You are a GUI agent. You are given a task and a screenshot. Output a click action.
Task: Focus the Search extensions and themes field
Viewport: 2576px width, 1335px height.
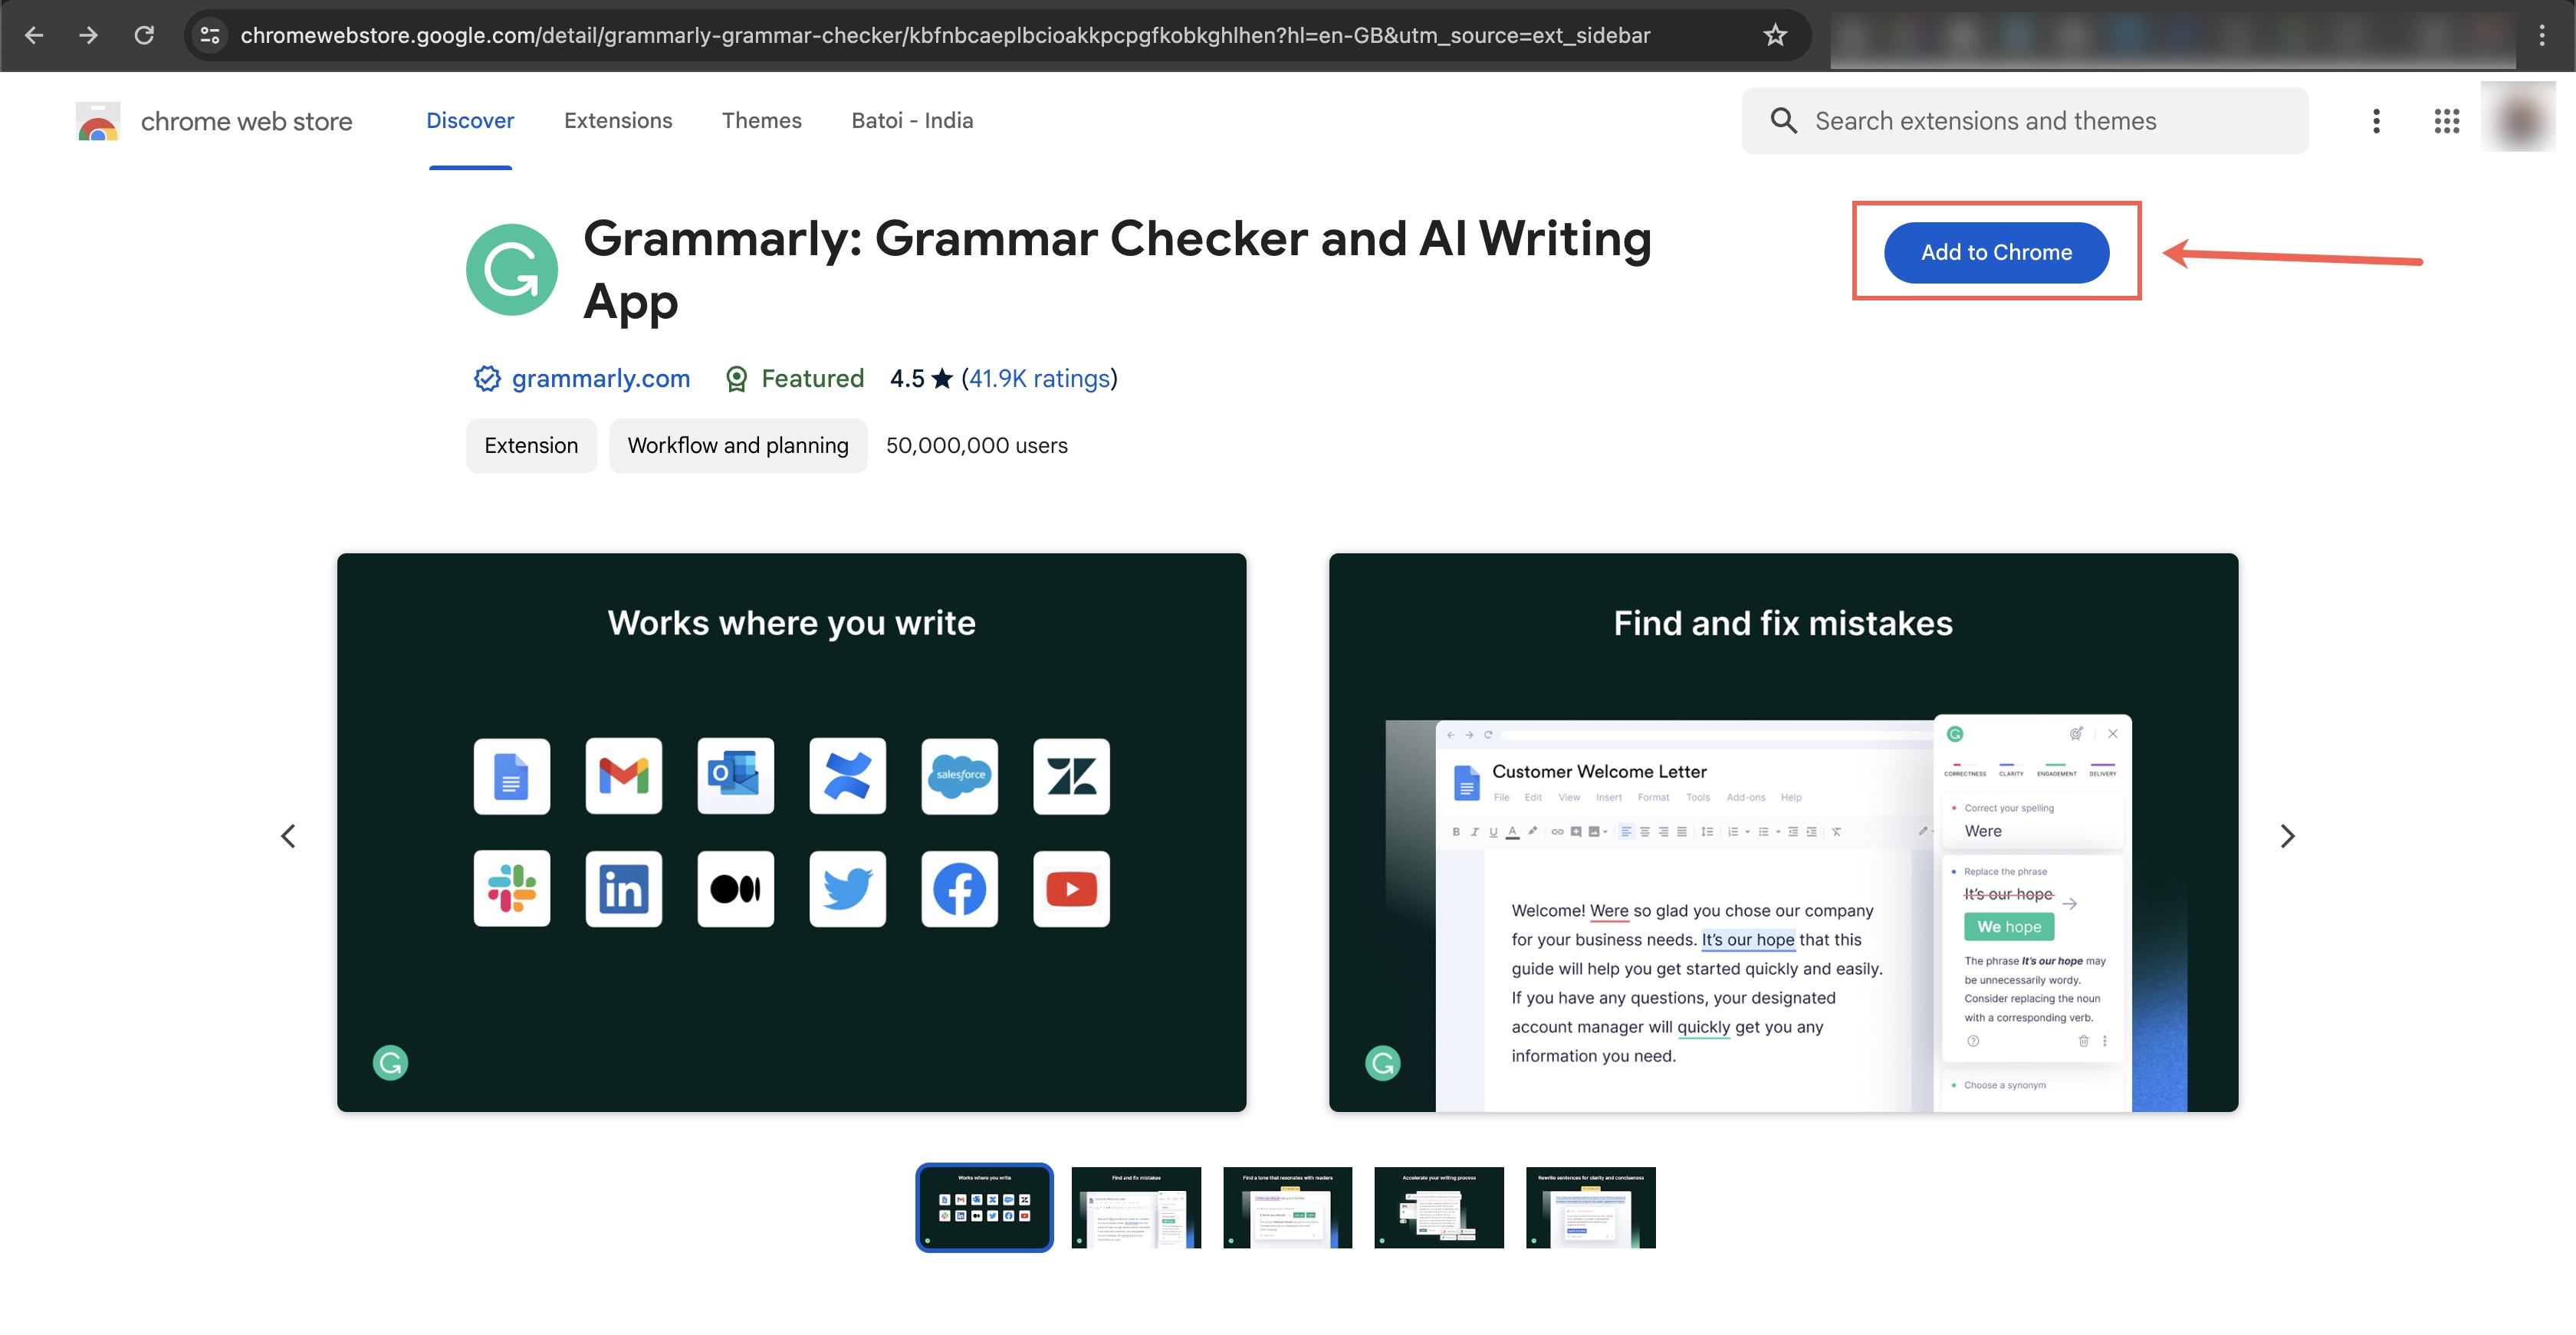(2025, 121)
